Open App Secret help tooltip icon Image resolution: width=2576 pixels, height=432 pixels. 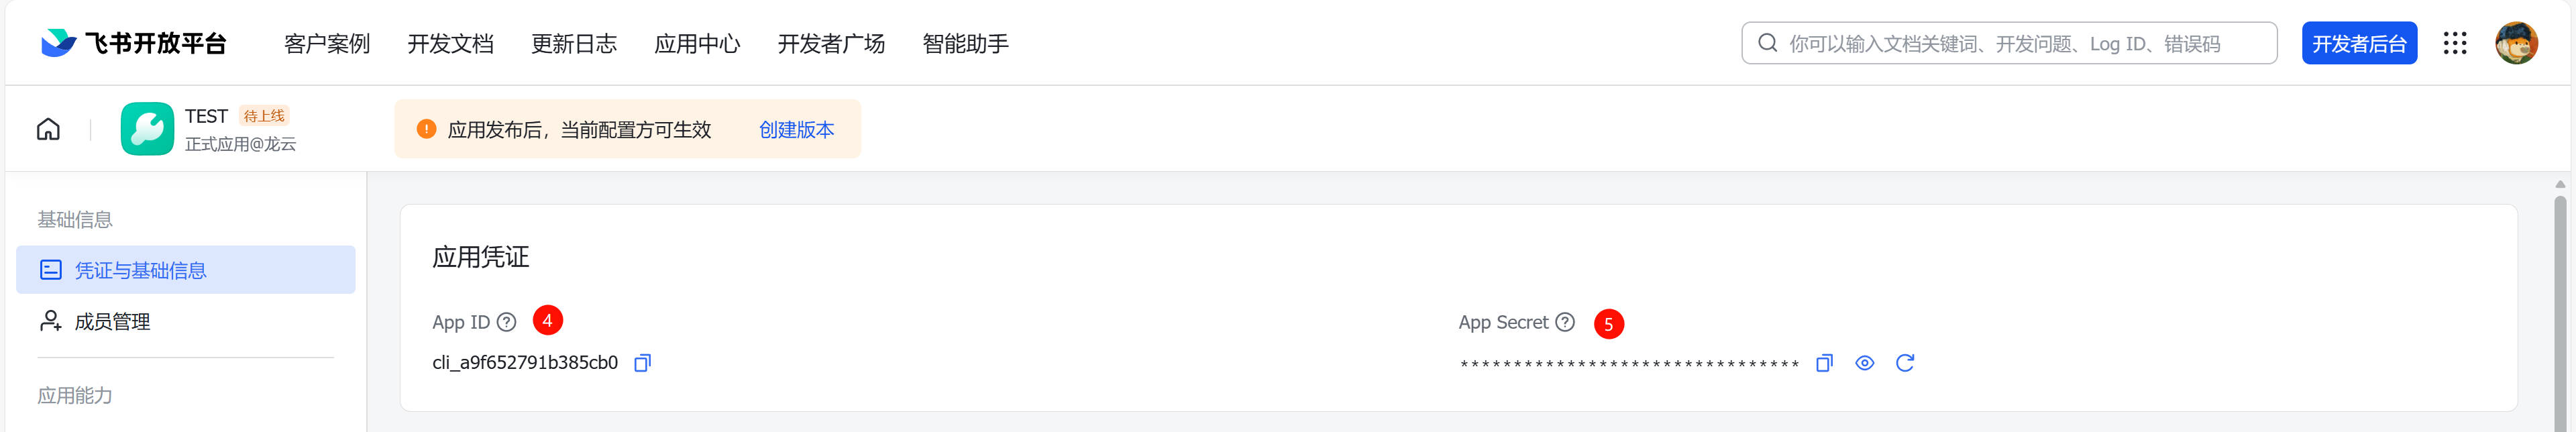(1565, 322)
